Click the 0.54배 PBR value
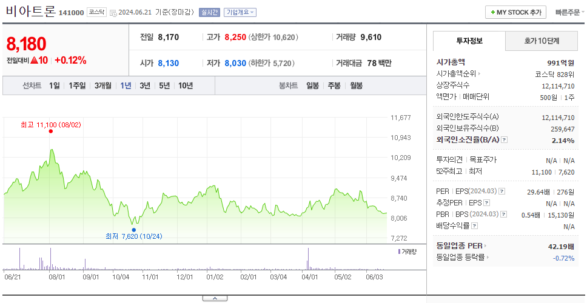Image resolution: width=587 pixels, height=303 pixels. point(531,215)
